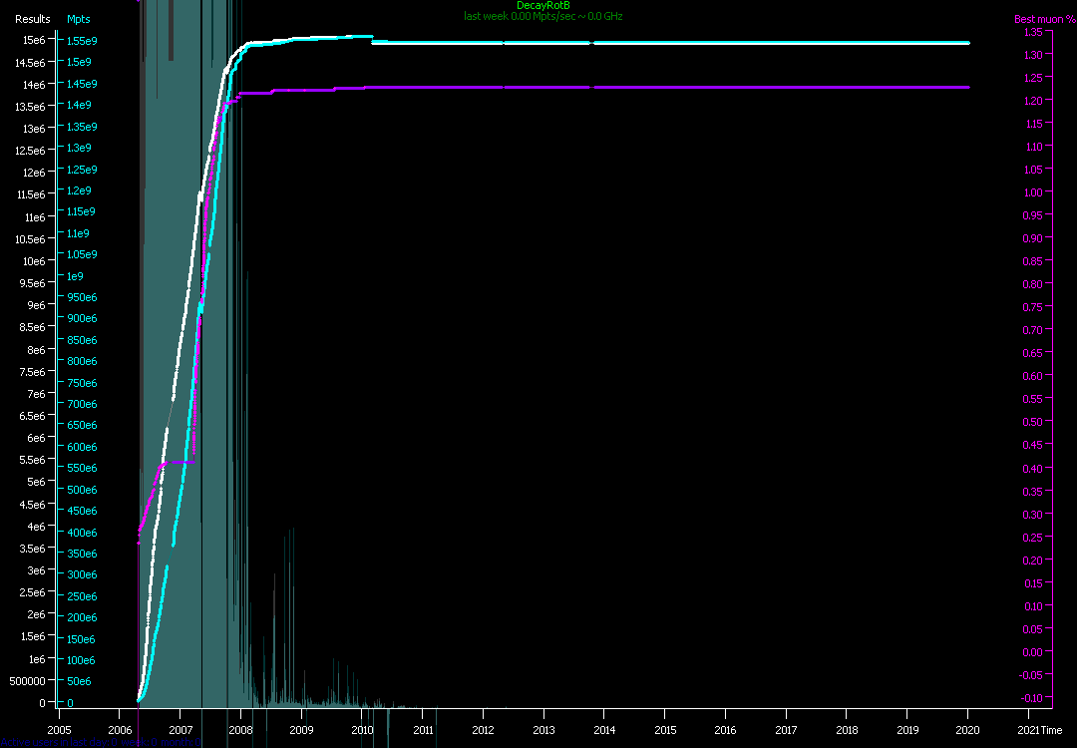Click the 2020 year tick label

[967, 730]
